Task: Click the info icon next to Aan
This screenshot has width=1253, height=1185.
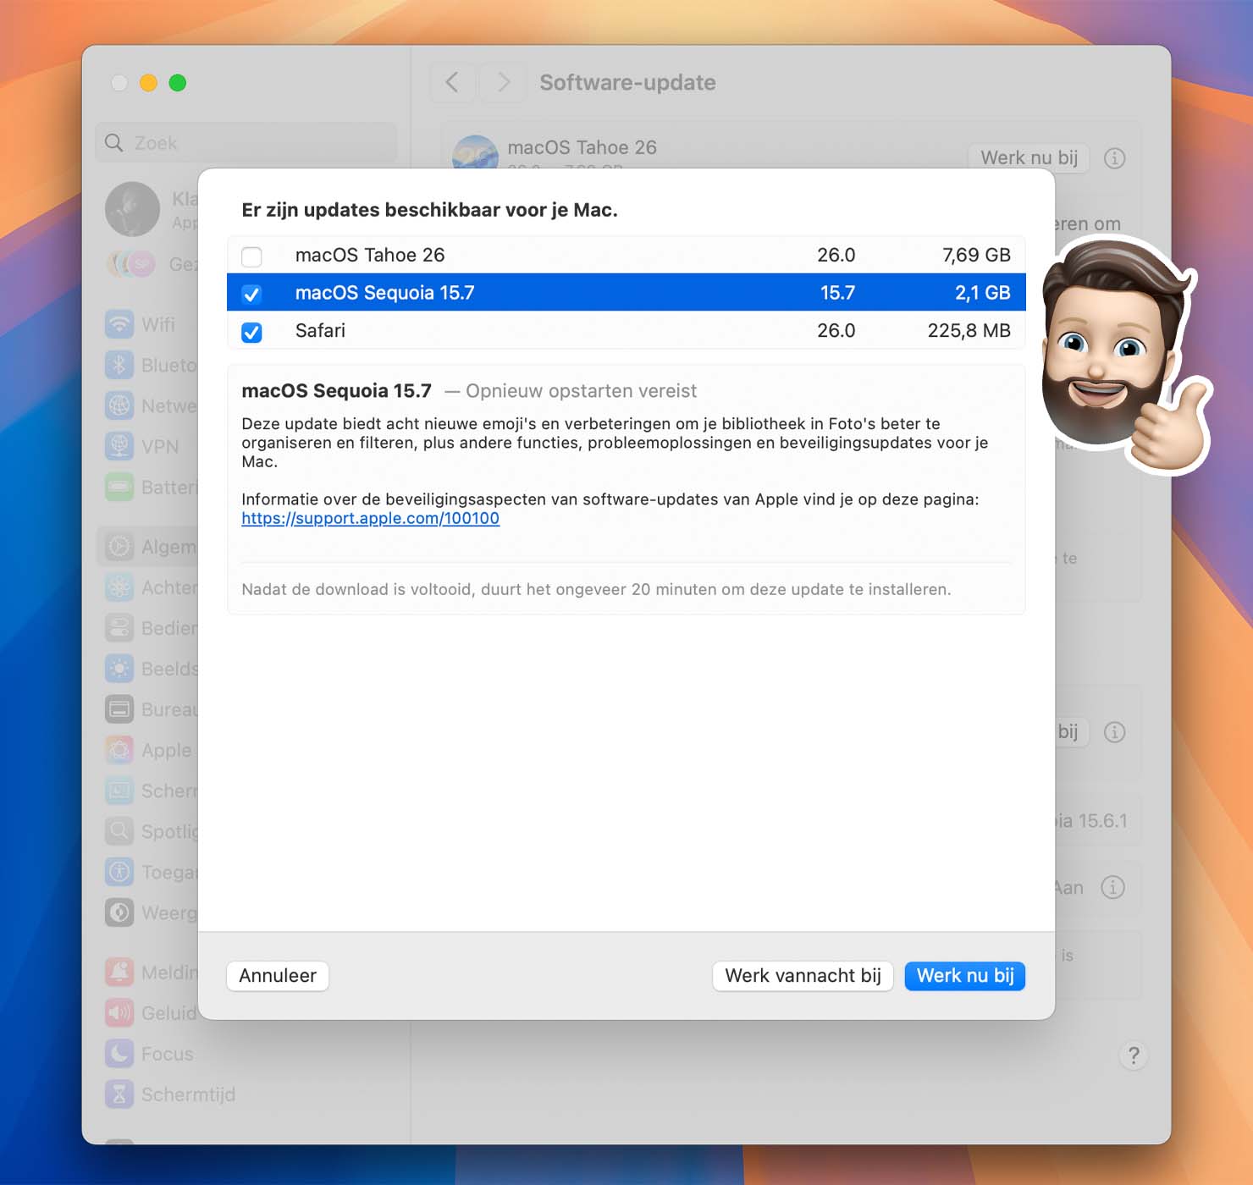Action: pyautogui.click(x=1112, y=887)
